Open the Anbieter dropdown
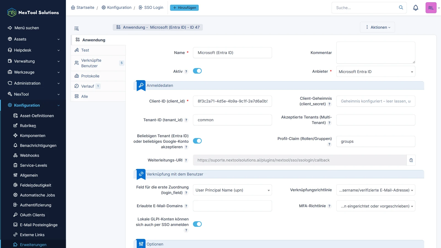This screenshot has height=248, width=441. click(x=376, y=71)
